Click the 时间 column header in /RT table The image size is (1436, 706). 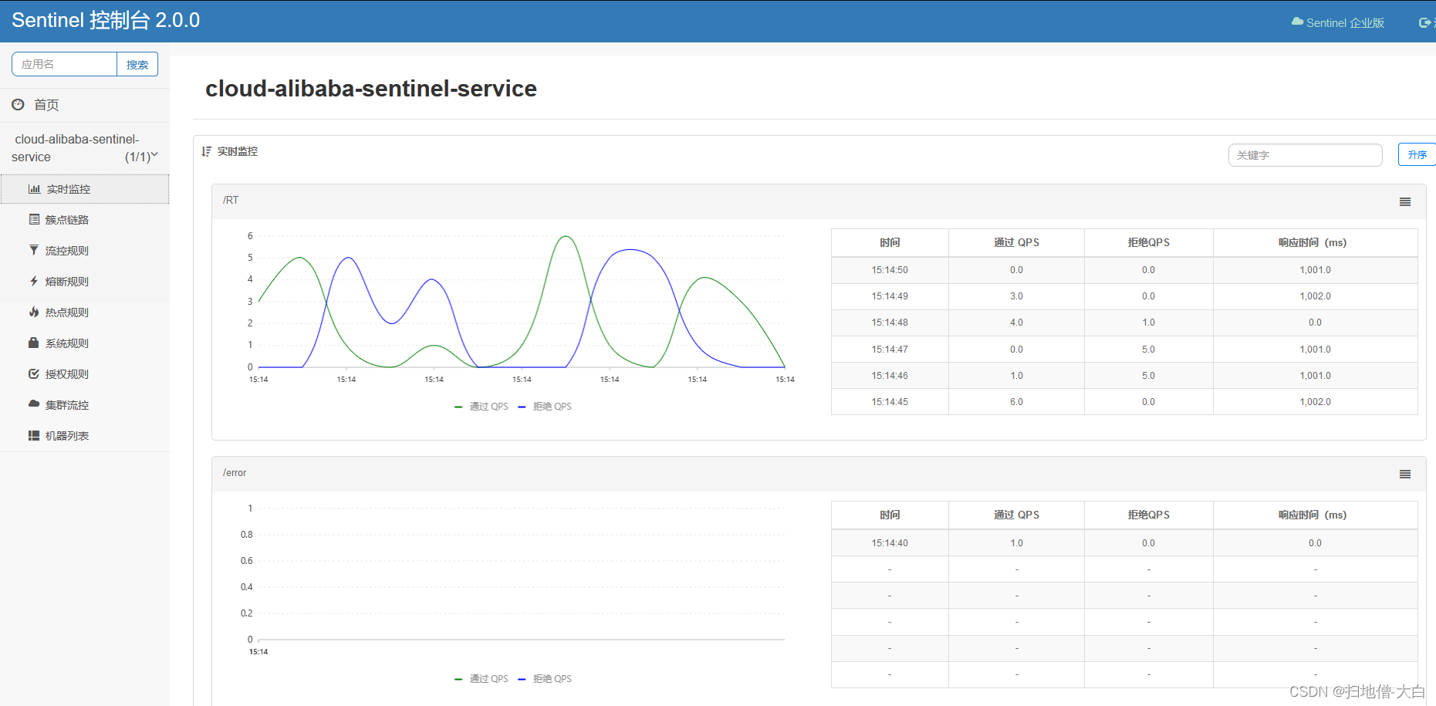[890, 242]
